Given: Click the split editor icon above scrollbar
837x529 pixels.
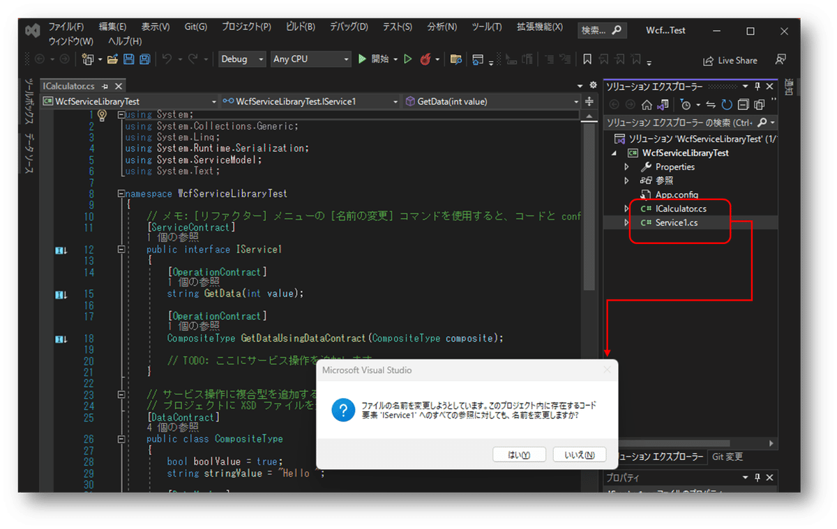Looking at the screenshot, I should [589, 101].
